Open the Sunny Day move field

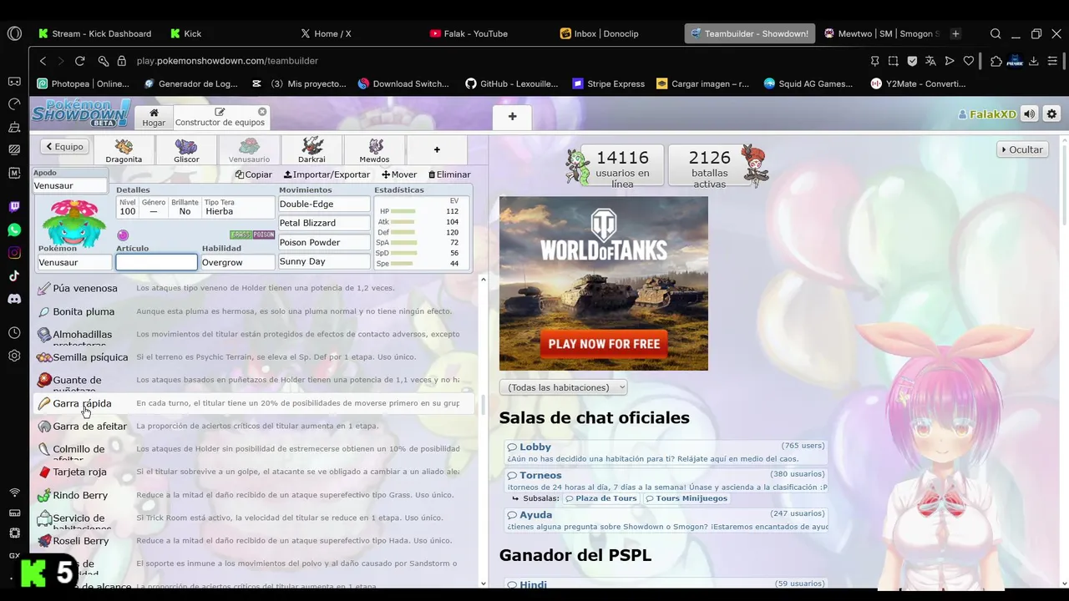tap(324, 261)
